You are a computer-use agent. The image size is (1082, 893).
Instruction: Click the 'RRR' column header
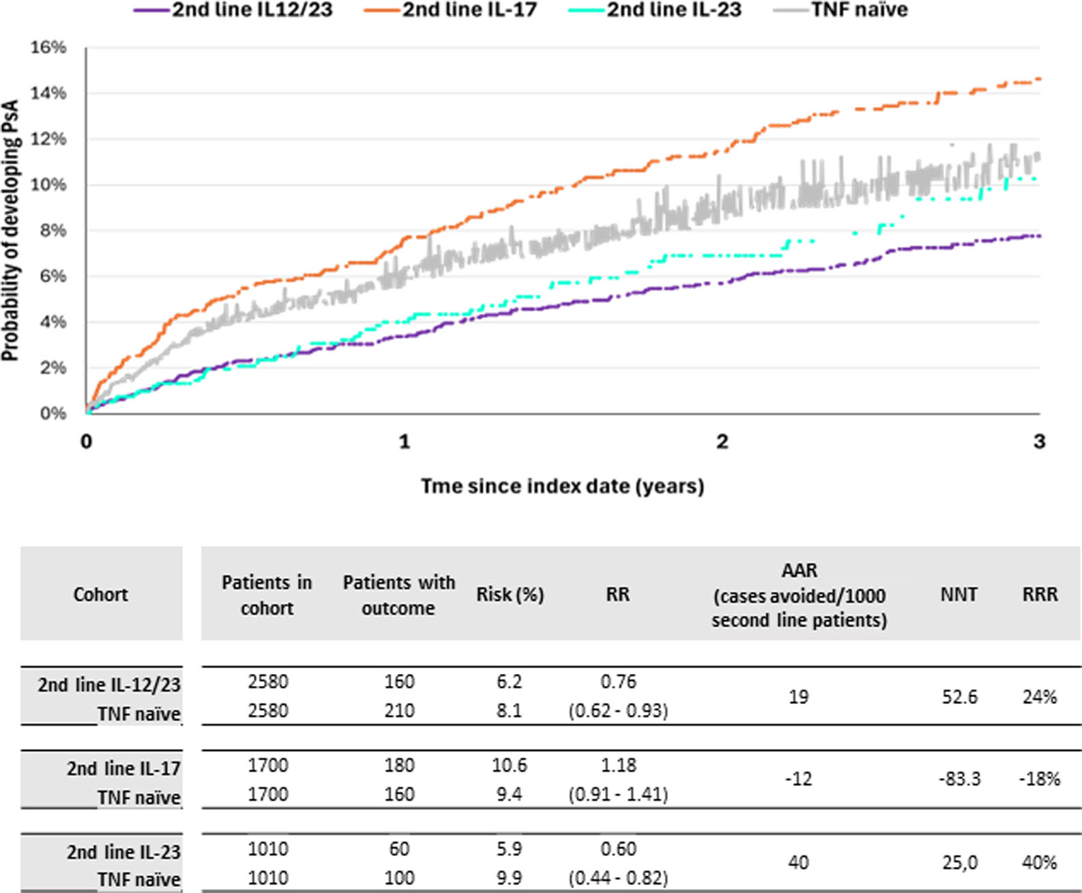point(1040,595)
